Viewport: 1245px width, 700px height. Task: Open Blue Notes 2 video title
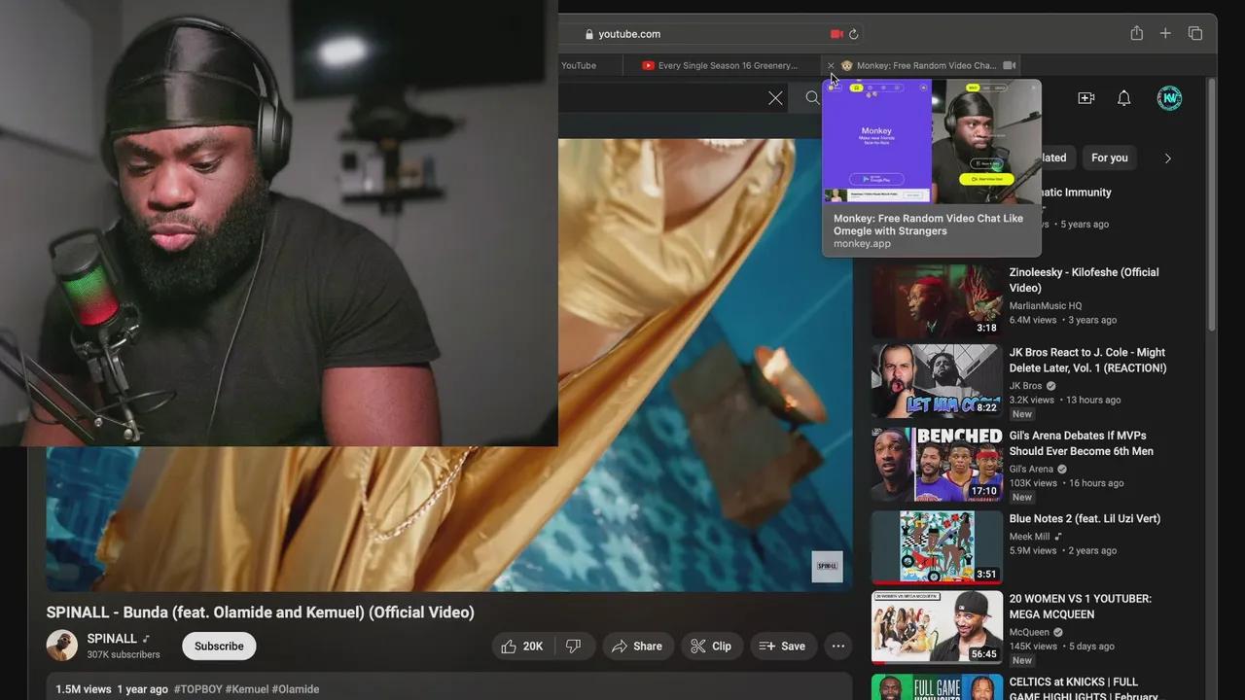click(x=1085, y=519)
